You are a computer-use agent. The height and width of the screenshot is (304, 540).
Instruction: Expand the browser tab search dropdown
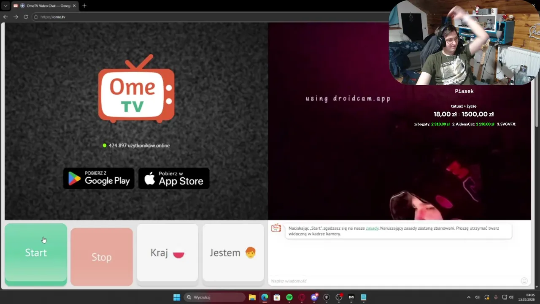pos(5,6)
